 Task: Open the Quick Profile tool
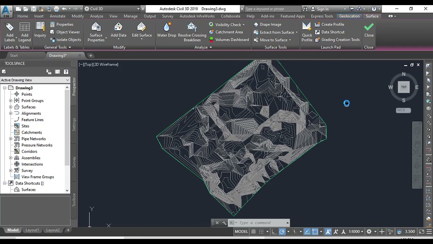(307, 32)
